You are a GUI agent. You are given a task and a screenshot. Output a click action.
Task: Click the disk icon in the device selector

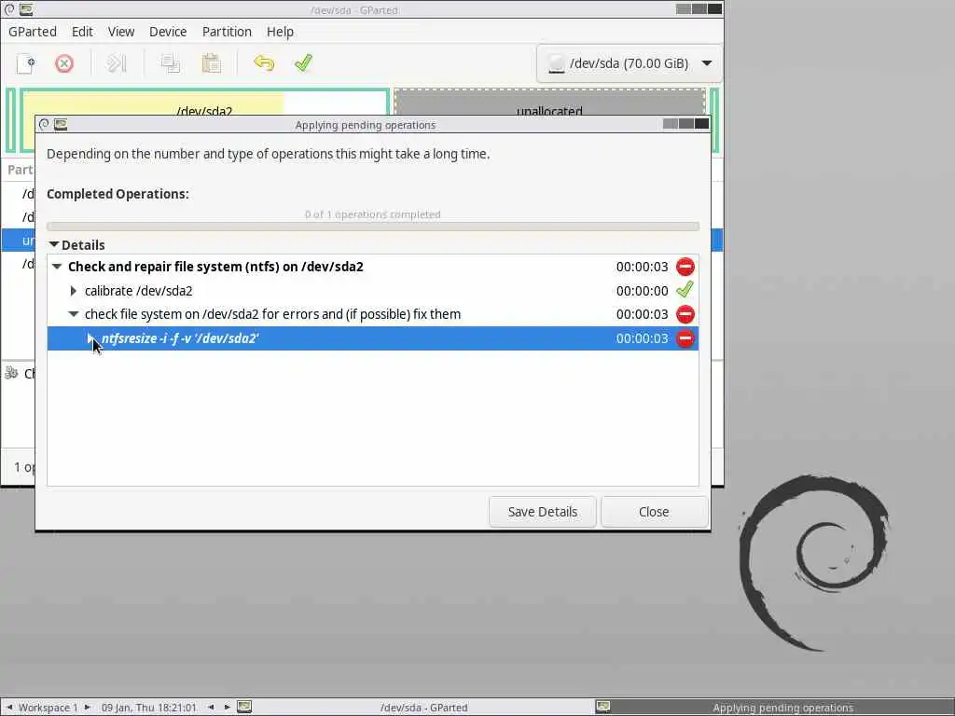556,63
